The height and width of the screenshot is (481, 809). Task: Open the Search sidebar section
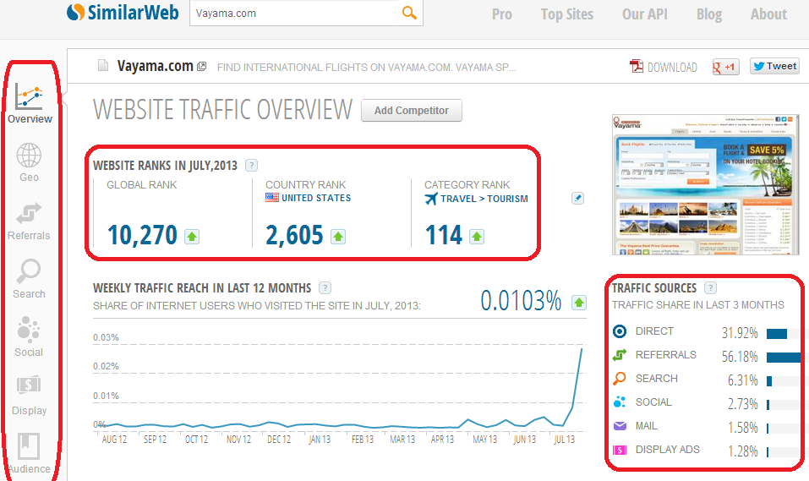pyautogui.click(x=29, y=279)
